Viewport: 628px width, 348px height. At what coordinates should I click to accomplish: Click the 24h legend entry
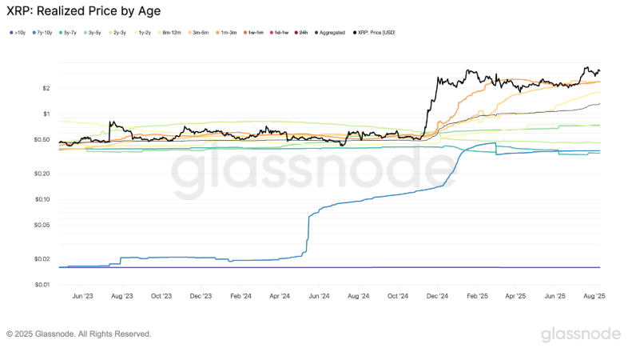(x=304, y=32)
